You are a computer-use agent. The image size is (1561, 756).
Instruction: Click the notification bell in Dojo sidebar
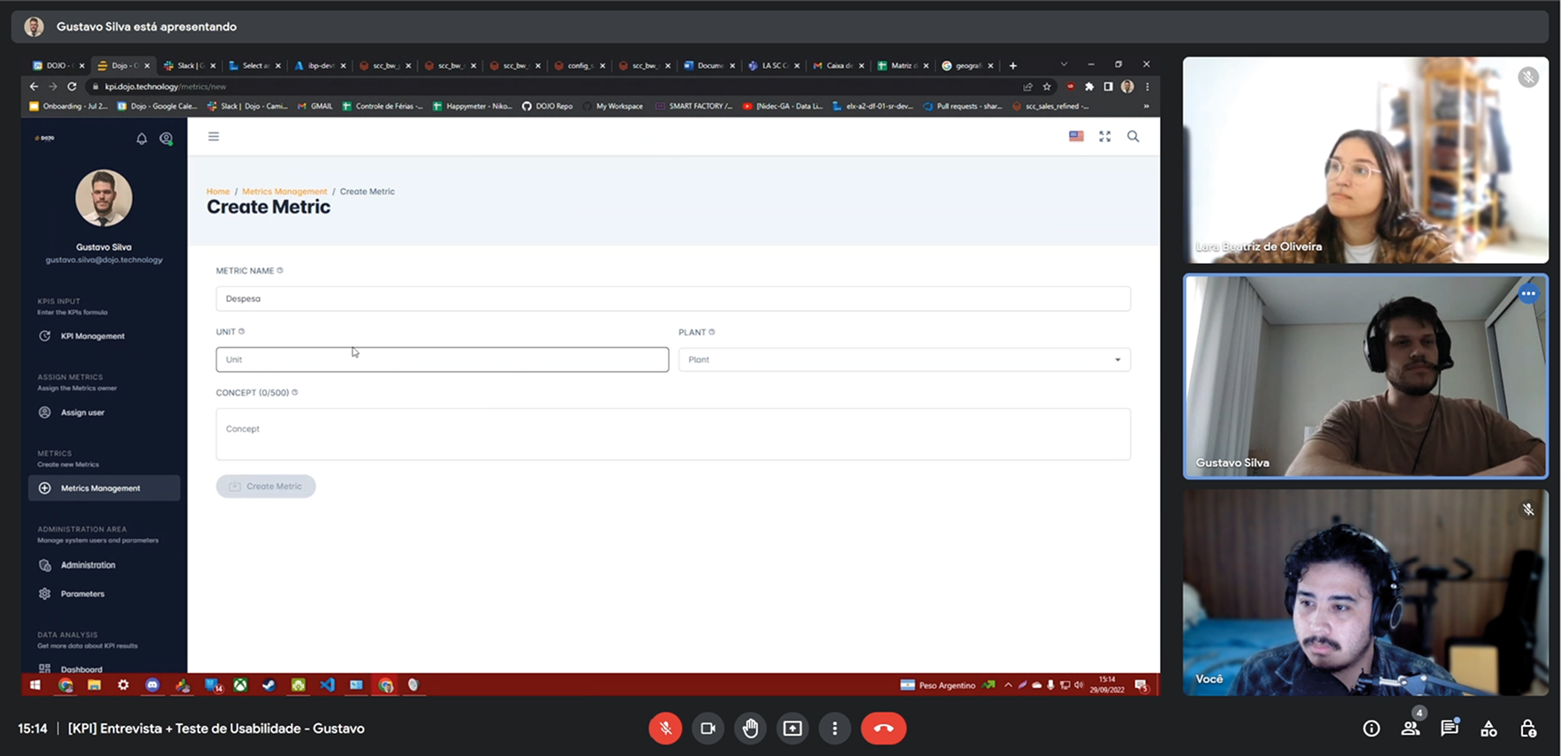click(x=141, y=139)
